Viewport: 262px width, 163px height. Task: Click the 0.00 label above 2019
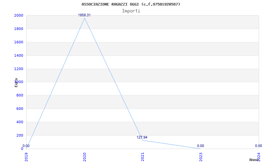[26, 146]
